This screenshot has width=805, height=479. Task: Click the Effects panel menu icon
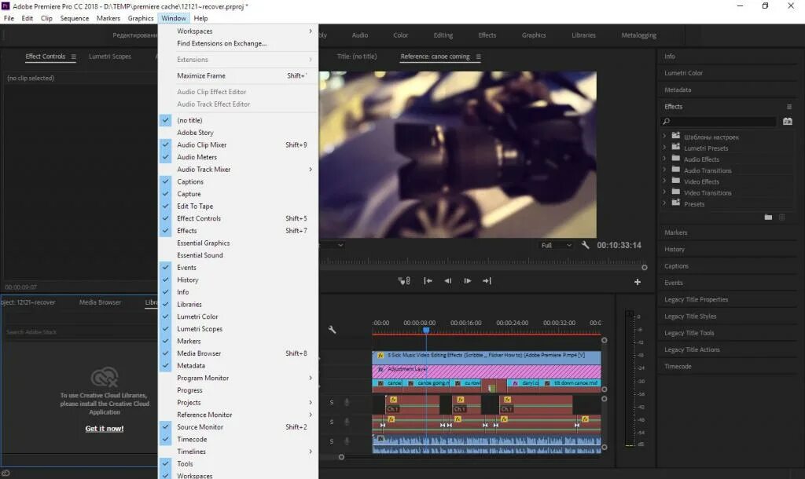(789, 107)
